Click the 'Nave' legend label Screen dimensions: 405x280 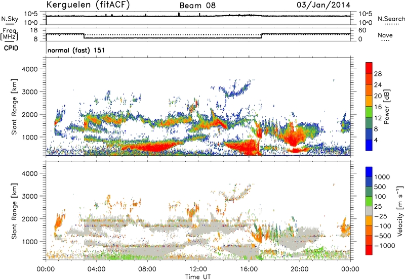(385, 35)
